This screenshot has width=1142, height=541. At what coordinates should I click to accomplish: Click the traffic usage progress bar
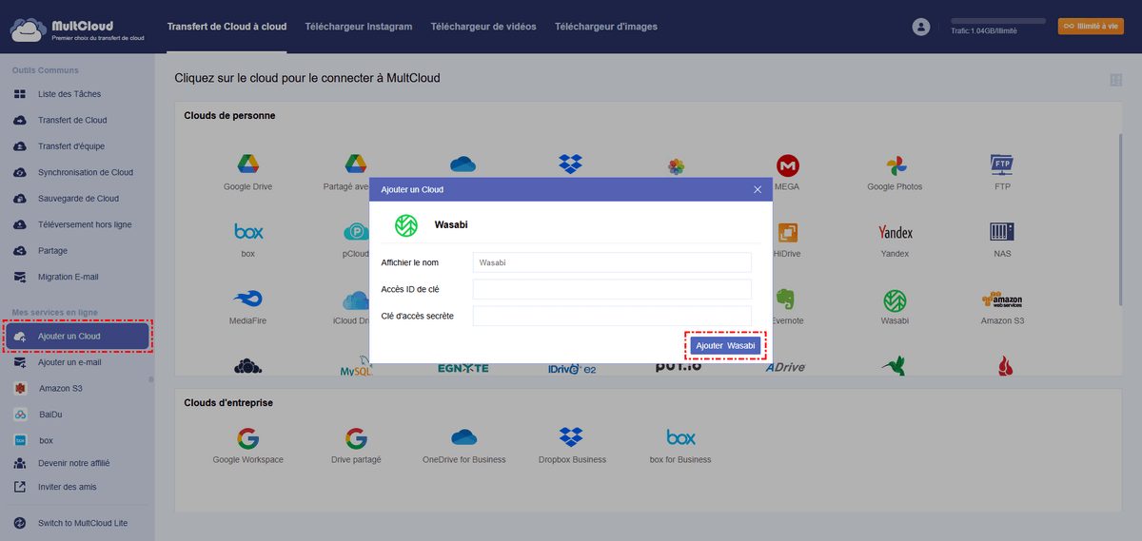(x=997, y=20)
